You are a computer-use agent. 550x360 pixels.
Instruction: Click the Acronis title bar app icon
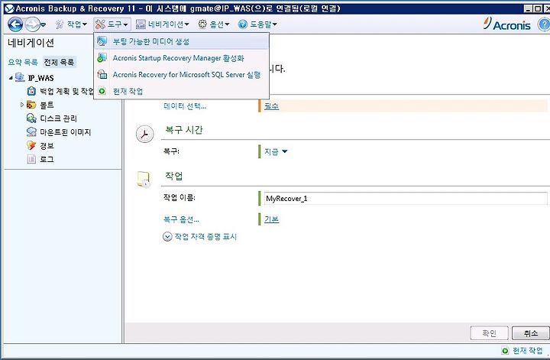pyautogui.click(x=10, y=8)
